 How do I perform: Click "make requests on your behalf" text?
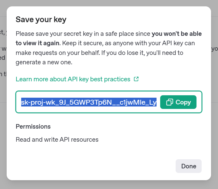[58, 53]
